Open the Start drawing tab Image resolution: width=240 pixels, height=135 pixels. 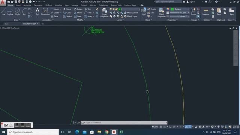pos(7,24)
